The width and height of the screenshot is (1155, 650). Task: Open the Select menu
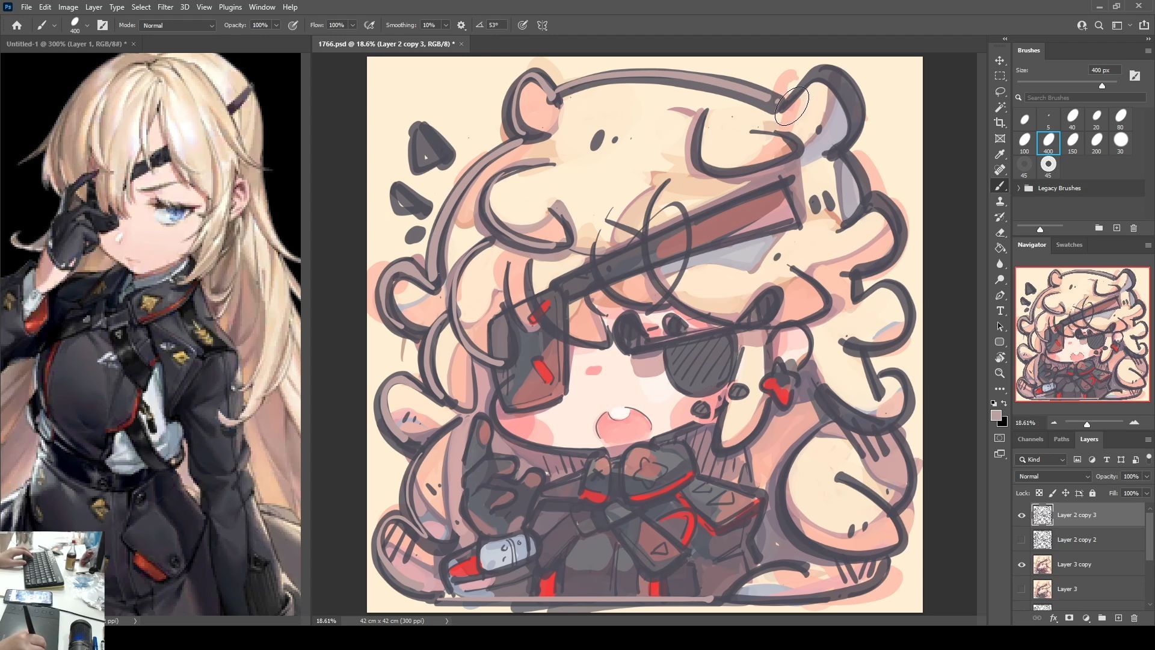click(x=141, y=7)
